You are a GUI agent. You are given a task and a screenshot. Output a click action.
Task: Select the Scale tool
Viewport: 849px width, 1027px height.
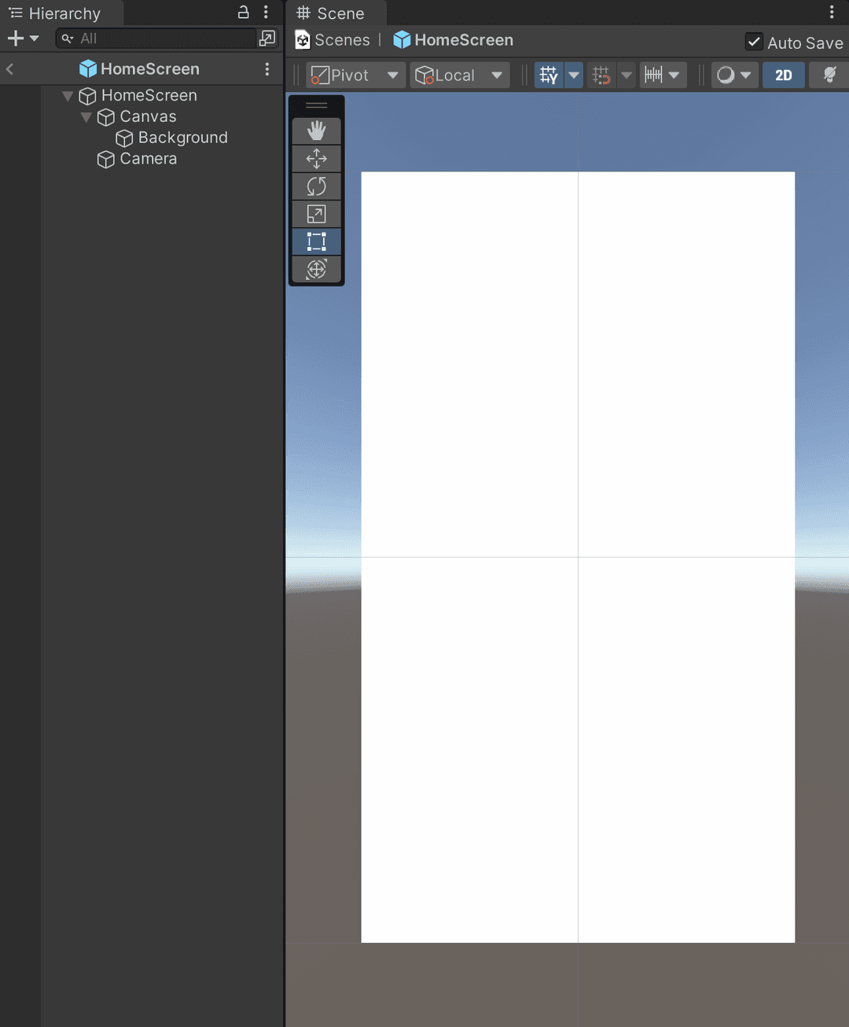tap(316, 214)
